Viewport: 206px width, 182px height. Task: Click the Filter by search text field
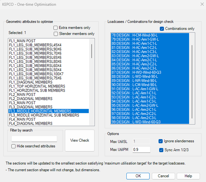34,139
